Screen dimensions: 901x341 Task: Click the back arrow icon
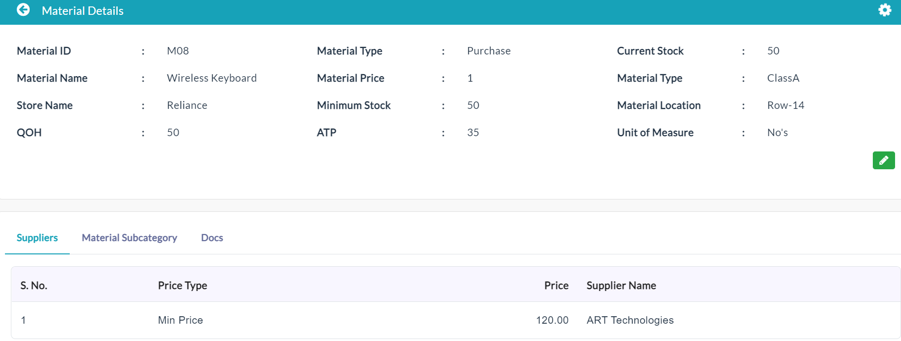click(x=23, y=10)
